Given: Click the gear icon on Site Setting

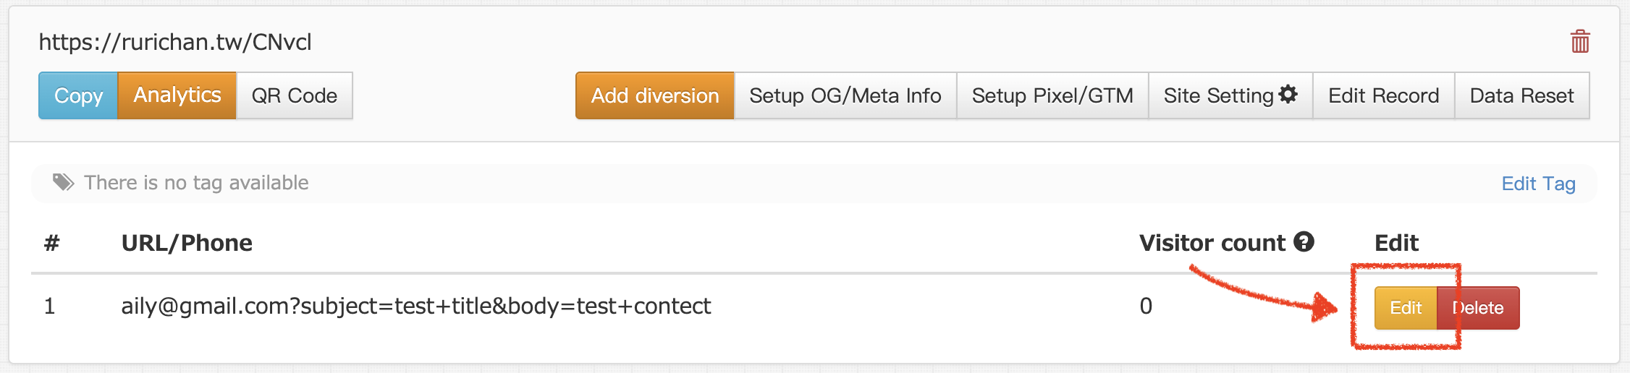Looking at the screenshot, I should tap(1288, 95).
